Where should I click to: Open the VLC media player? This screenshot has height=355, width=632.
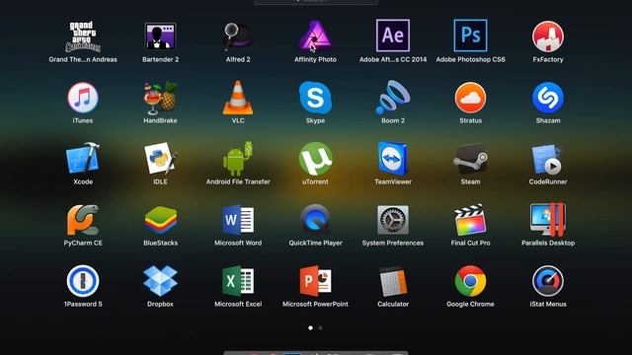(x=238, y=98)
